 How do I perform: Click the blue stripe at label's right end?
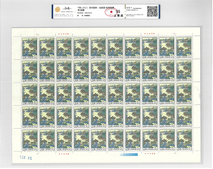coord(159,12)
